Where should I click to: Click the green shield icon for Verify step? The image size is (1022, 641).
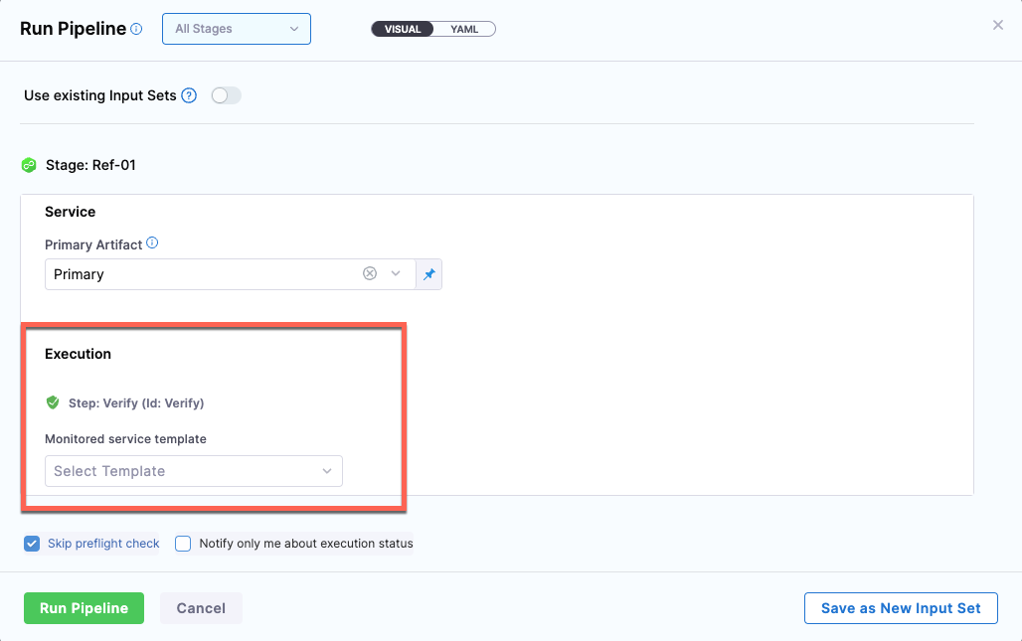click(x=53, y=402)
